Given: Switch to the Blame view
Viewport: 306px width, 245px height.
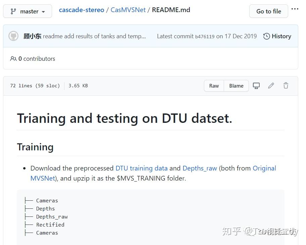Looking at the screenshot, I should coord(236,86).
